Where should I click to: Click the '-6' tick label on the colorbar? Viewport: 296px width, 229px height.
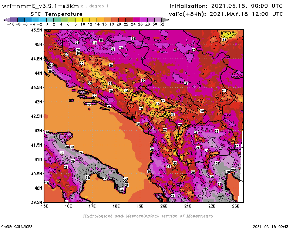[25, 24]
